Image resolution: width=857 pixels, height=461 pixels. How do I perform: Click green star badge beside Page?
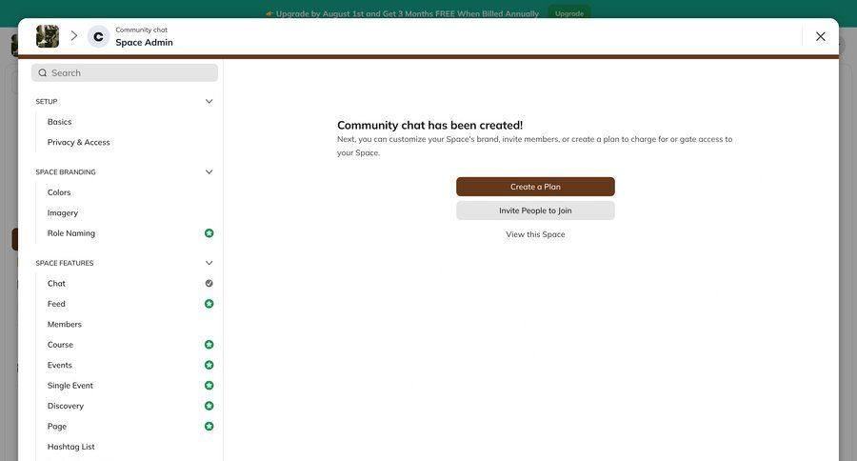pyautogui.click(x=209, y=427)
